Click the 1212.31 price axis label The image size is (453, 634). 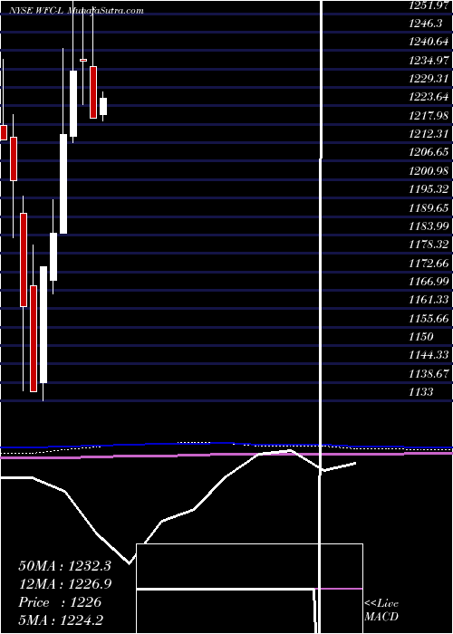(429, 134)
